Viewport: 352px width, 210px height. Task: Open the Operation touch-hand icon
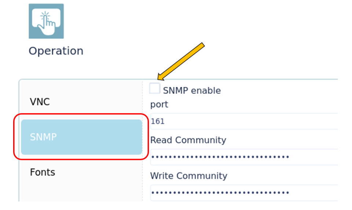[46, 21]
